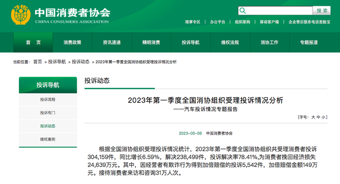
Task: Open the 理事专区 link
Action: pyautogui.click(x=192, y=22)
